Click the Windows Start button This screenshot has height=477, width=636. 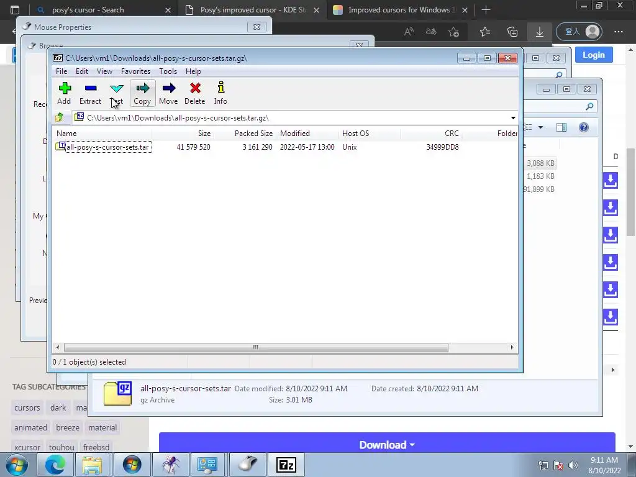click(17, 465)
